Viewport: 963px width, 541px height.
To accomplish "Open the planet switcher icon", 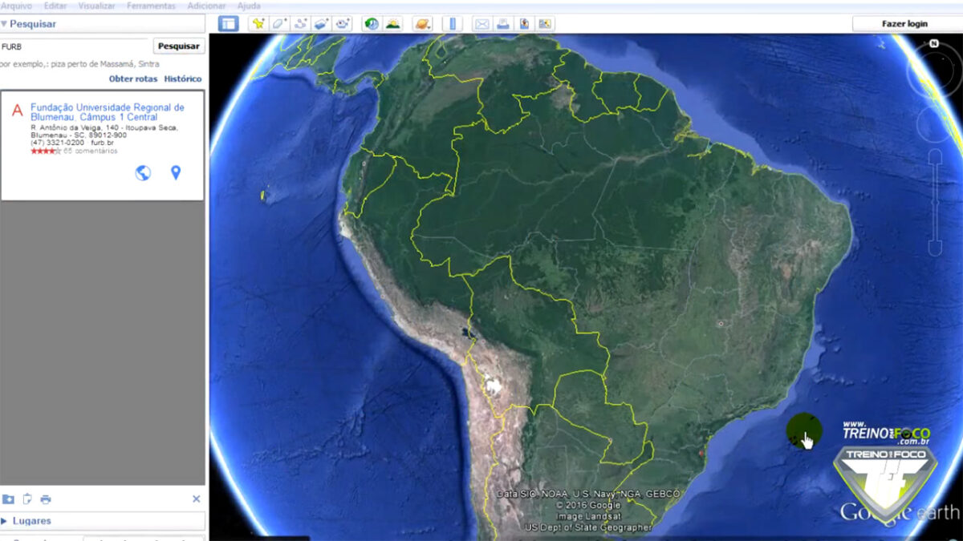I will (x=423, y=23).
